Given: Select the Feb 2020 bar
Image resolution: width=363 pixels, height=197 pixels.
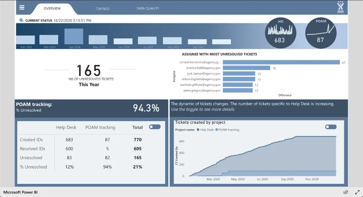Looking at the screenshot, I should [25, 40].
